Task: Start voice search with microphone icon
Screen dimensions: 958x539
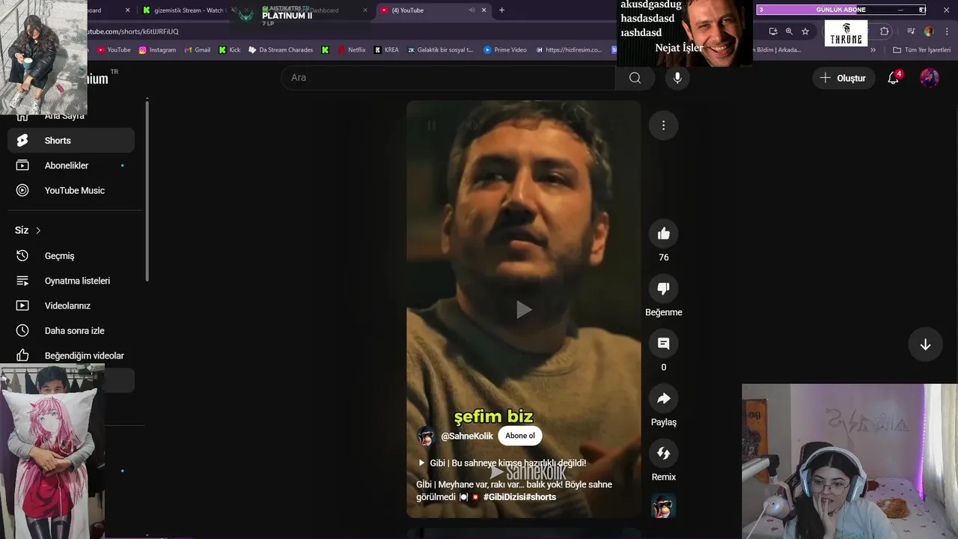Action: coord(677,78)
